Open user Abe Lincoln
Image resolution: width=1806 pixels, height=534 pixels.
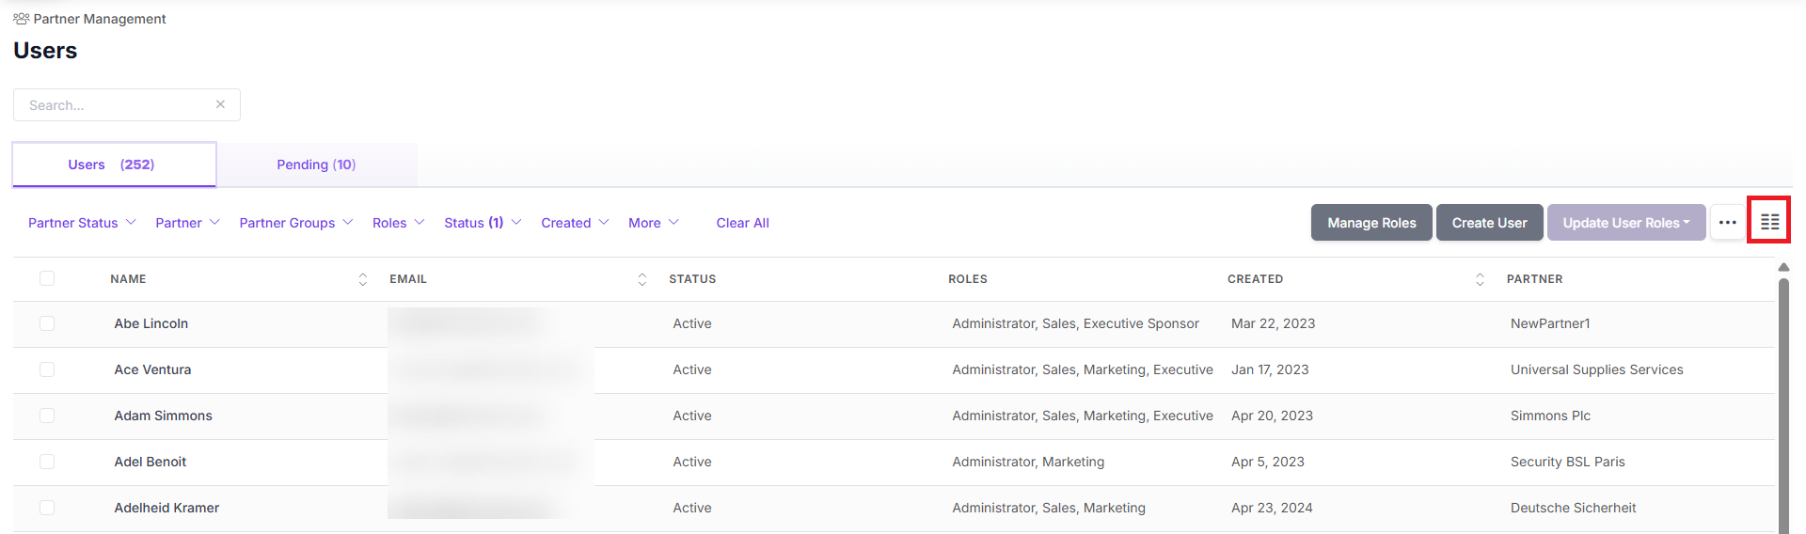point(151,323)
